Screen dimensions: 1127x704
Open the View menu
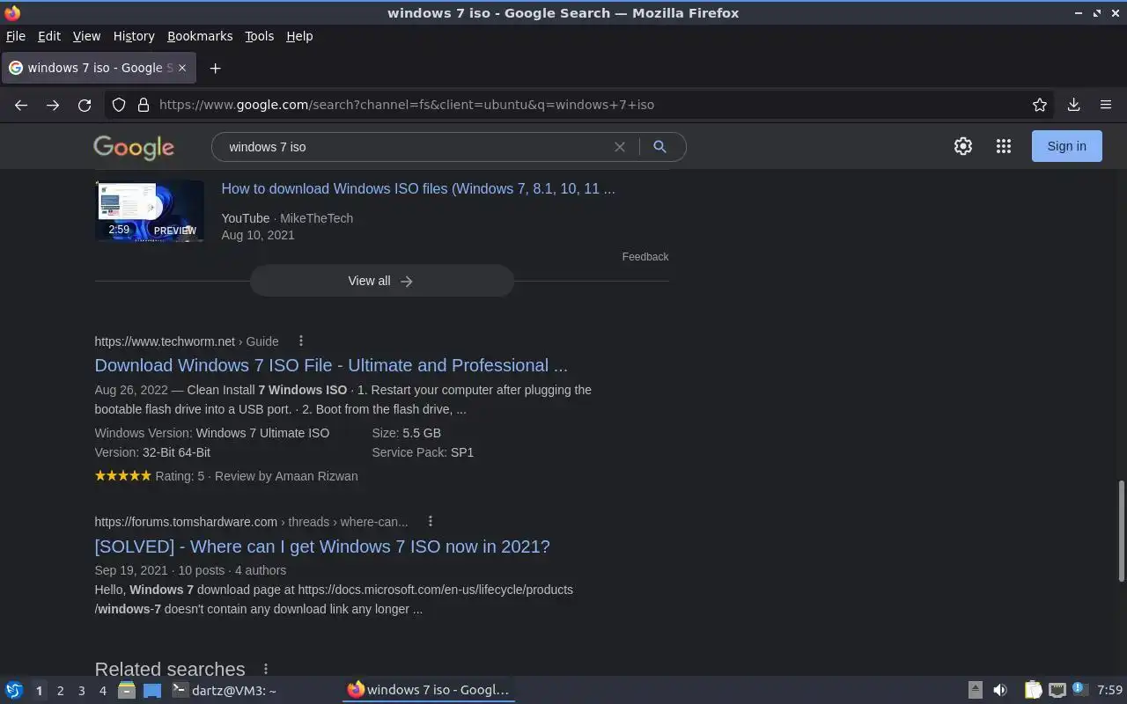[x=86, y=36]
